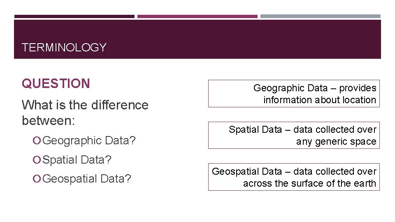Click 'Spatial Data – data collected over' line
Viewport: 395px width, 222px height.
click(x=302, y=129)
